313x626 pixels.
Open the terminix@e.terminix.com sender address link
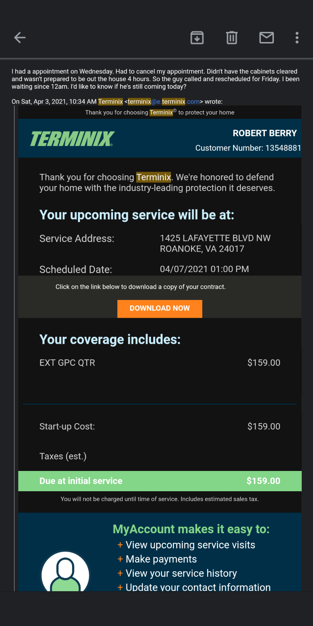[x=164, y=102]
